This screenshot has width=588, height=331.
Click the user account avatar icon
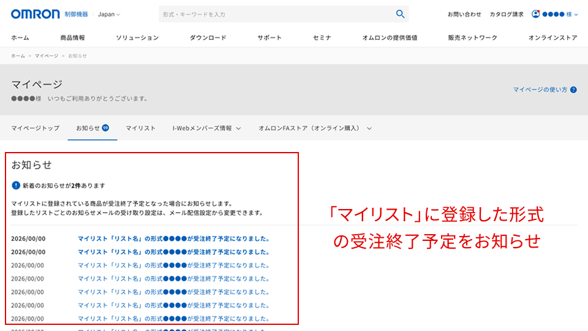pyautogui.click(x=536, y=14)
